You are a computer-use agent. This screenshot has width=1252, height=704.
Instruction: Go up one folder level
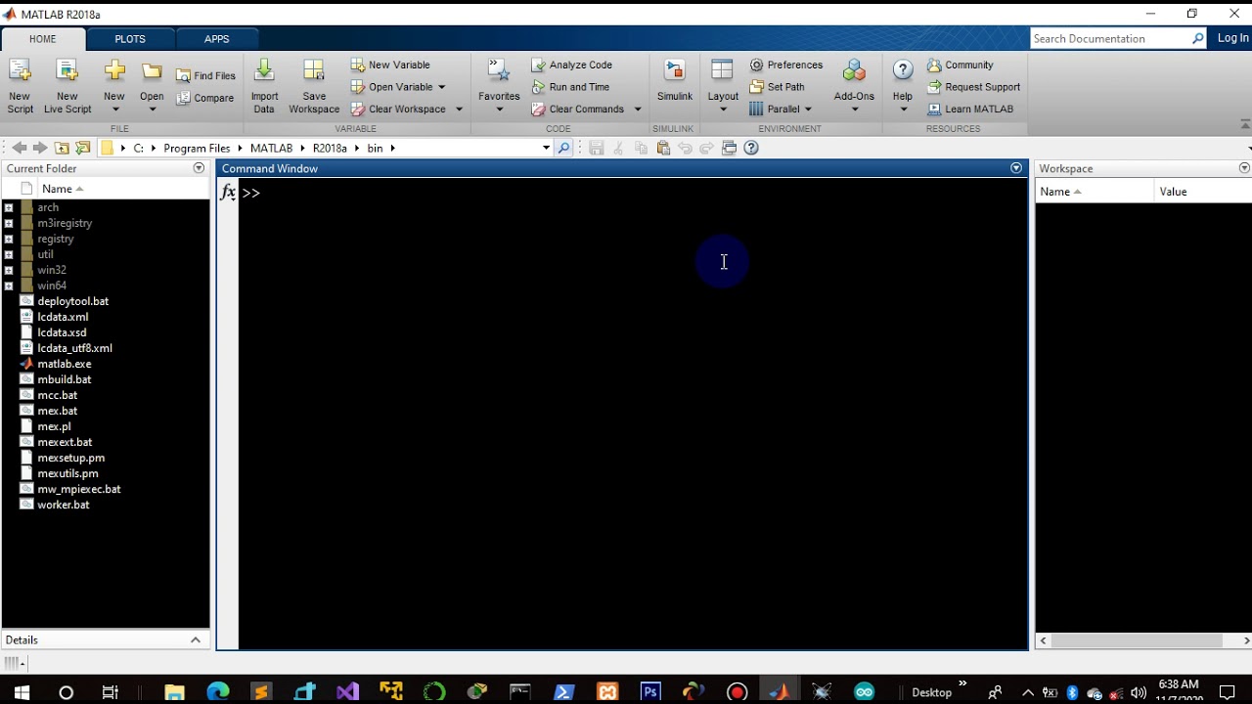pyautogui.click(x=62, y=148)
